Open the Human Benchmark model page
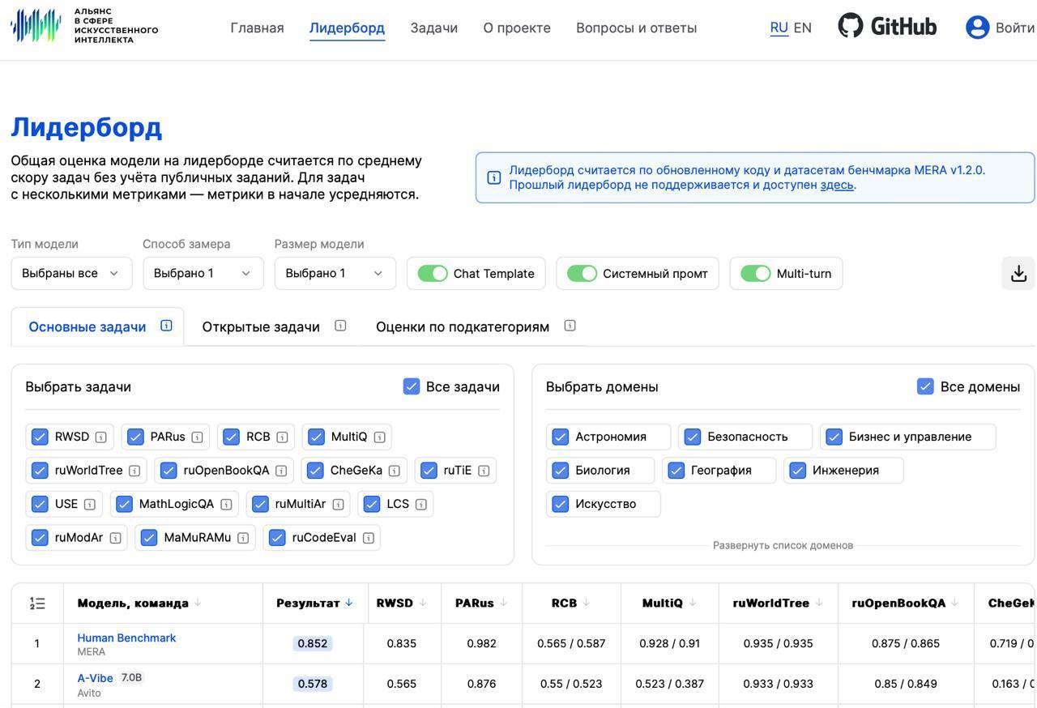Screen dimensions: 1037x708 click(126, 638)
